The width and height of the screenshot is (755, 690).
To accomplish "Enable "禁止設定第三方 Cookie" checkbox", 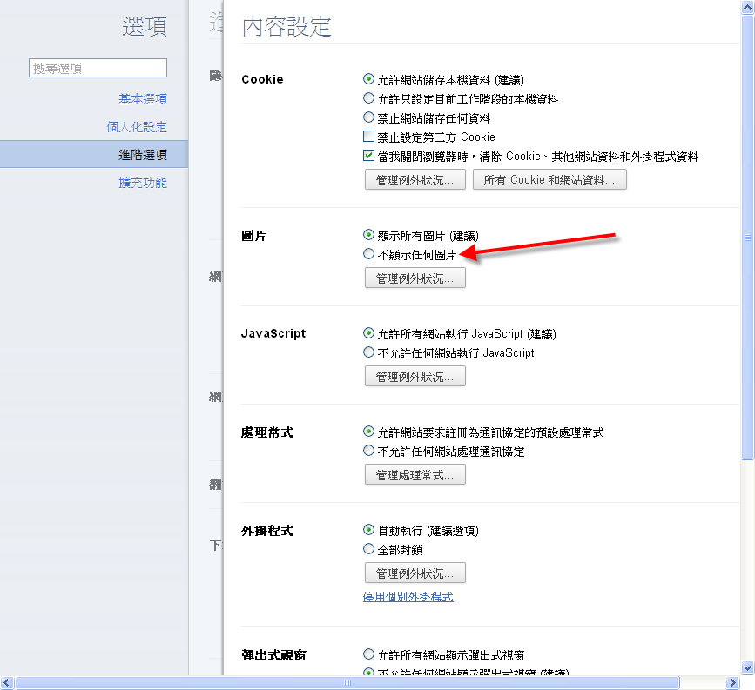I will [368, 137].
